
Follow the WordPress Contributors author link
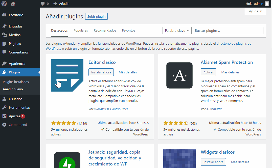[x=111, y=109]
